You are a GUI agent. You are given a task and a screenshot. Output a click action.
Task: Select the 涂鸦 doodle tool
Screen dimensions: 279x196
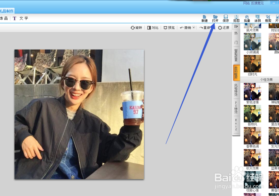(258, 18)
